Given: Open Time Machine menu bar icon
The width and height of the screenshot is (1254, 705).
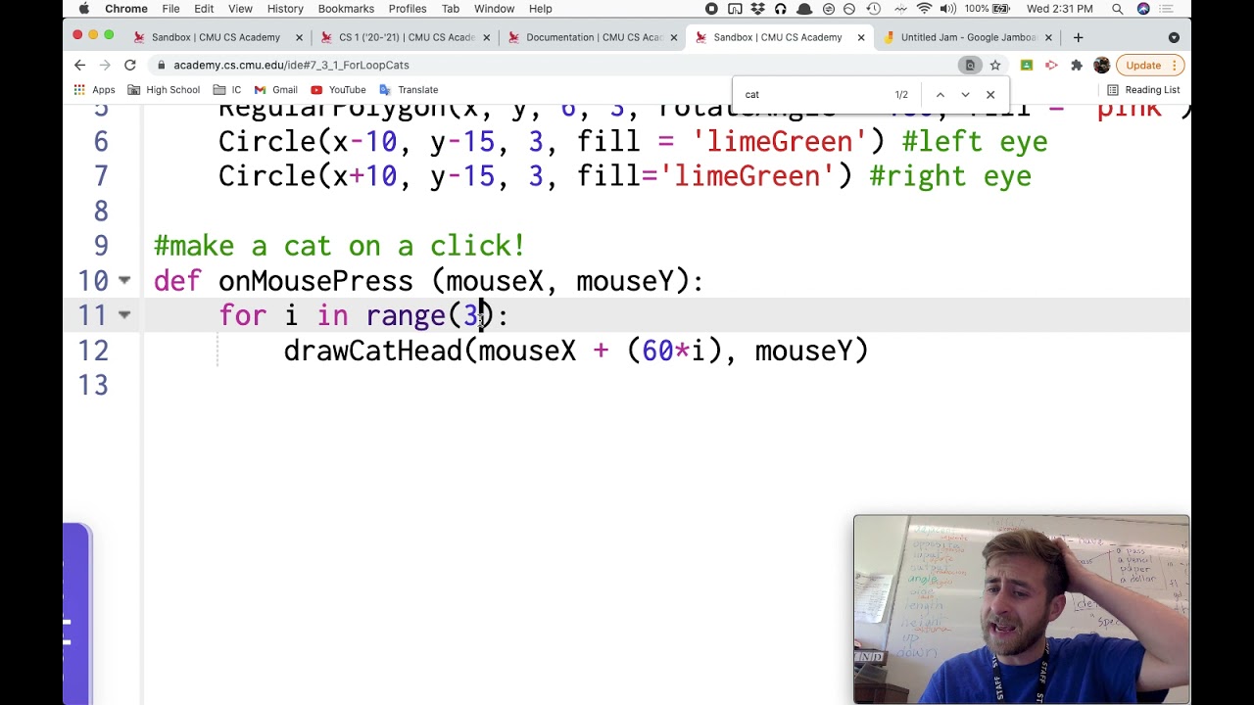Looking at the screenshot, I should [x=873, y=9].
